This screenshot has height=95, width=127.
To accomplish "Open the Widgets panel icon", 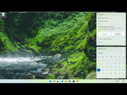I will point(62,81).
